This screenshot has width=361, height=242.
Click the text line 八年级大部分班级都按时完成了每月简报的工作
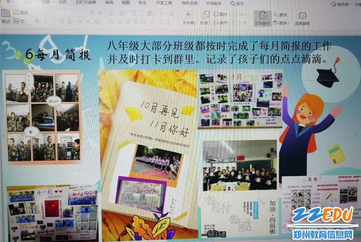(x=219, y=46)
